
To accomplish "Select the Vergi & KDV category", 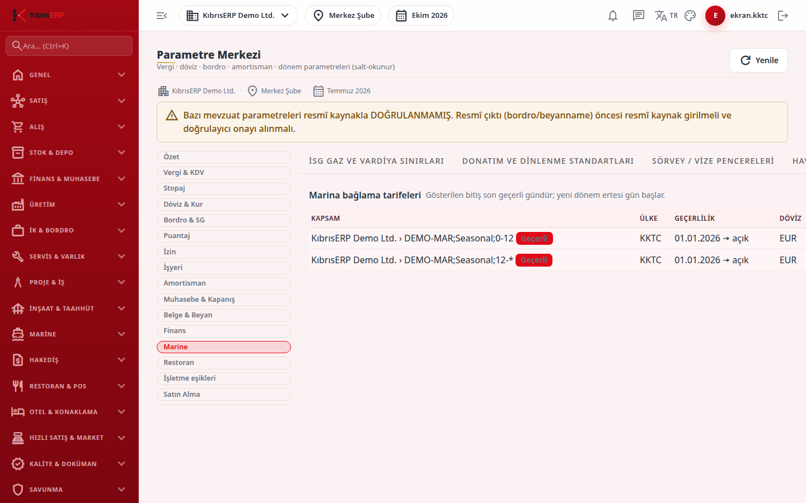I will tap(224, 173).
